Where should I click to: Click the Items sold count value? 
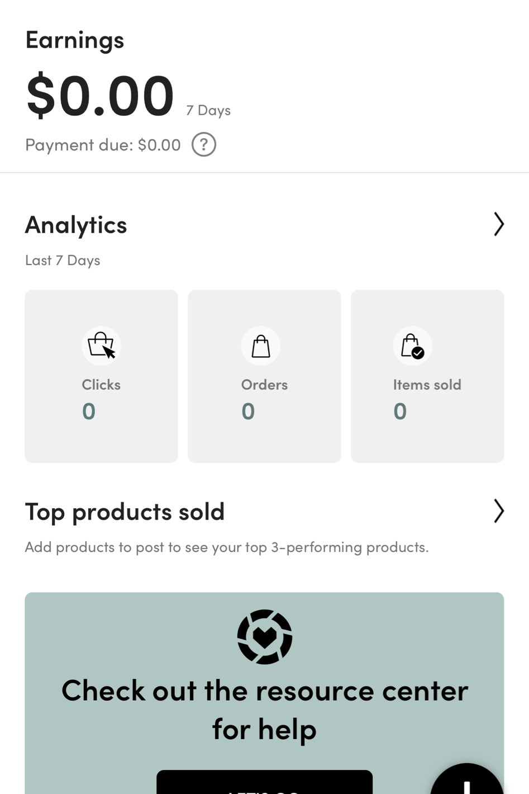[x=400, y=412]
